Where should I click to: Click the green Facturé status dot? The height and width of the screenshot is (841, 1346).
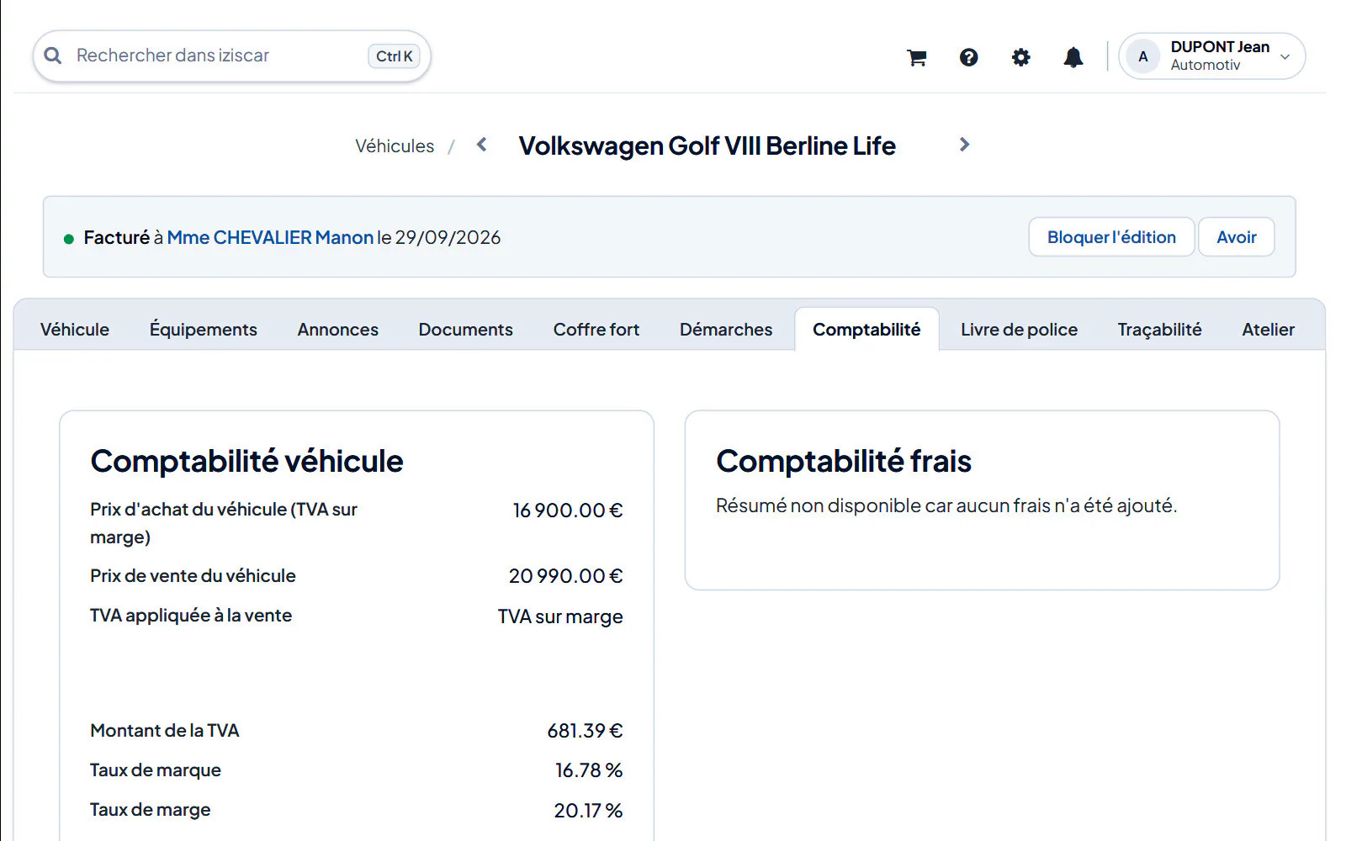(x=69, y=239)
